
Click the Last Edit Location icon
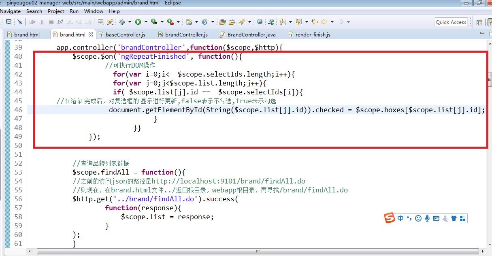(x=314, y=22)
